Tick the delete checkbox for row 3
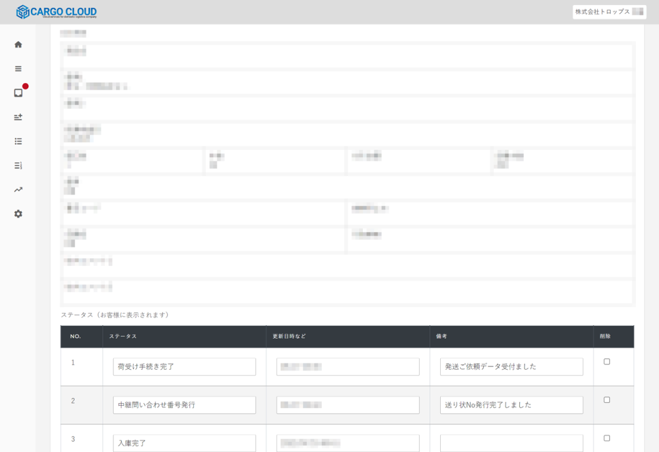This screenshot has height=452, width=659. coord(607,438)
